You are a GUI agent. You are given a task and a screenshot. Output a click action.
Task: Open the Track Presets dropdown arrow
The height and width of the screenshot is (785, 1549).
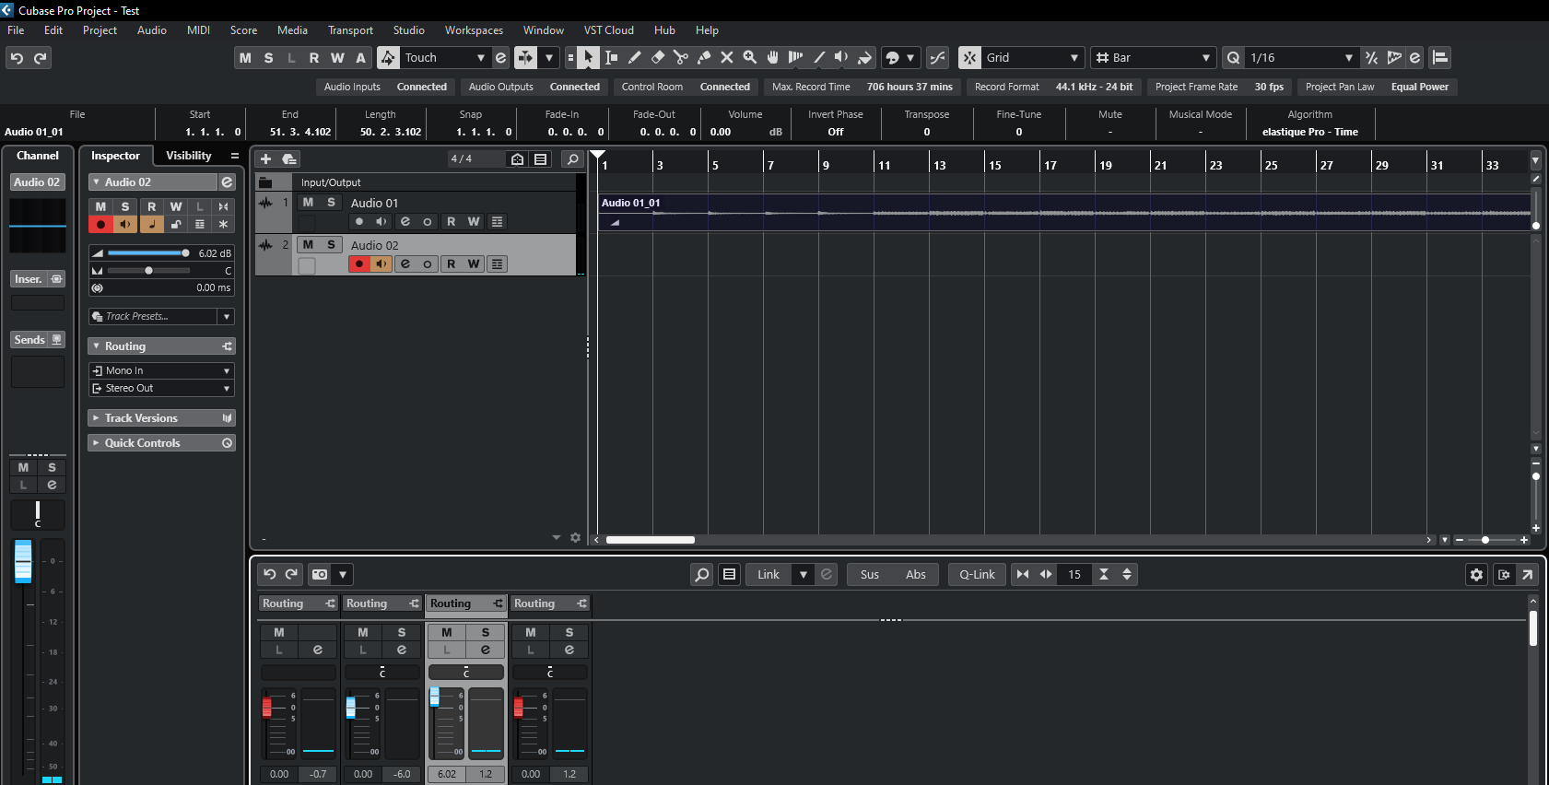click(227, 316)
